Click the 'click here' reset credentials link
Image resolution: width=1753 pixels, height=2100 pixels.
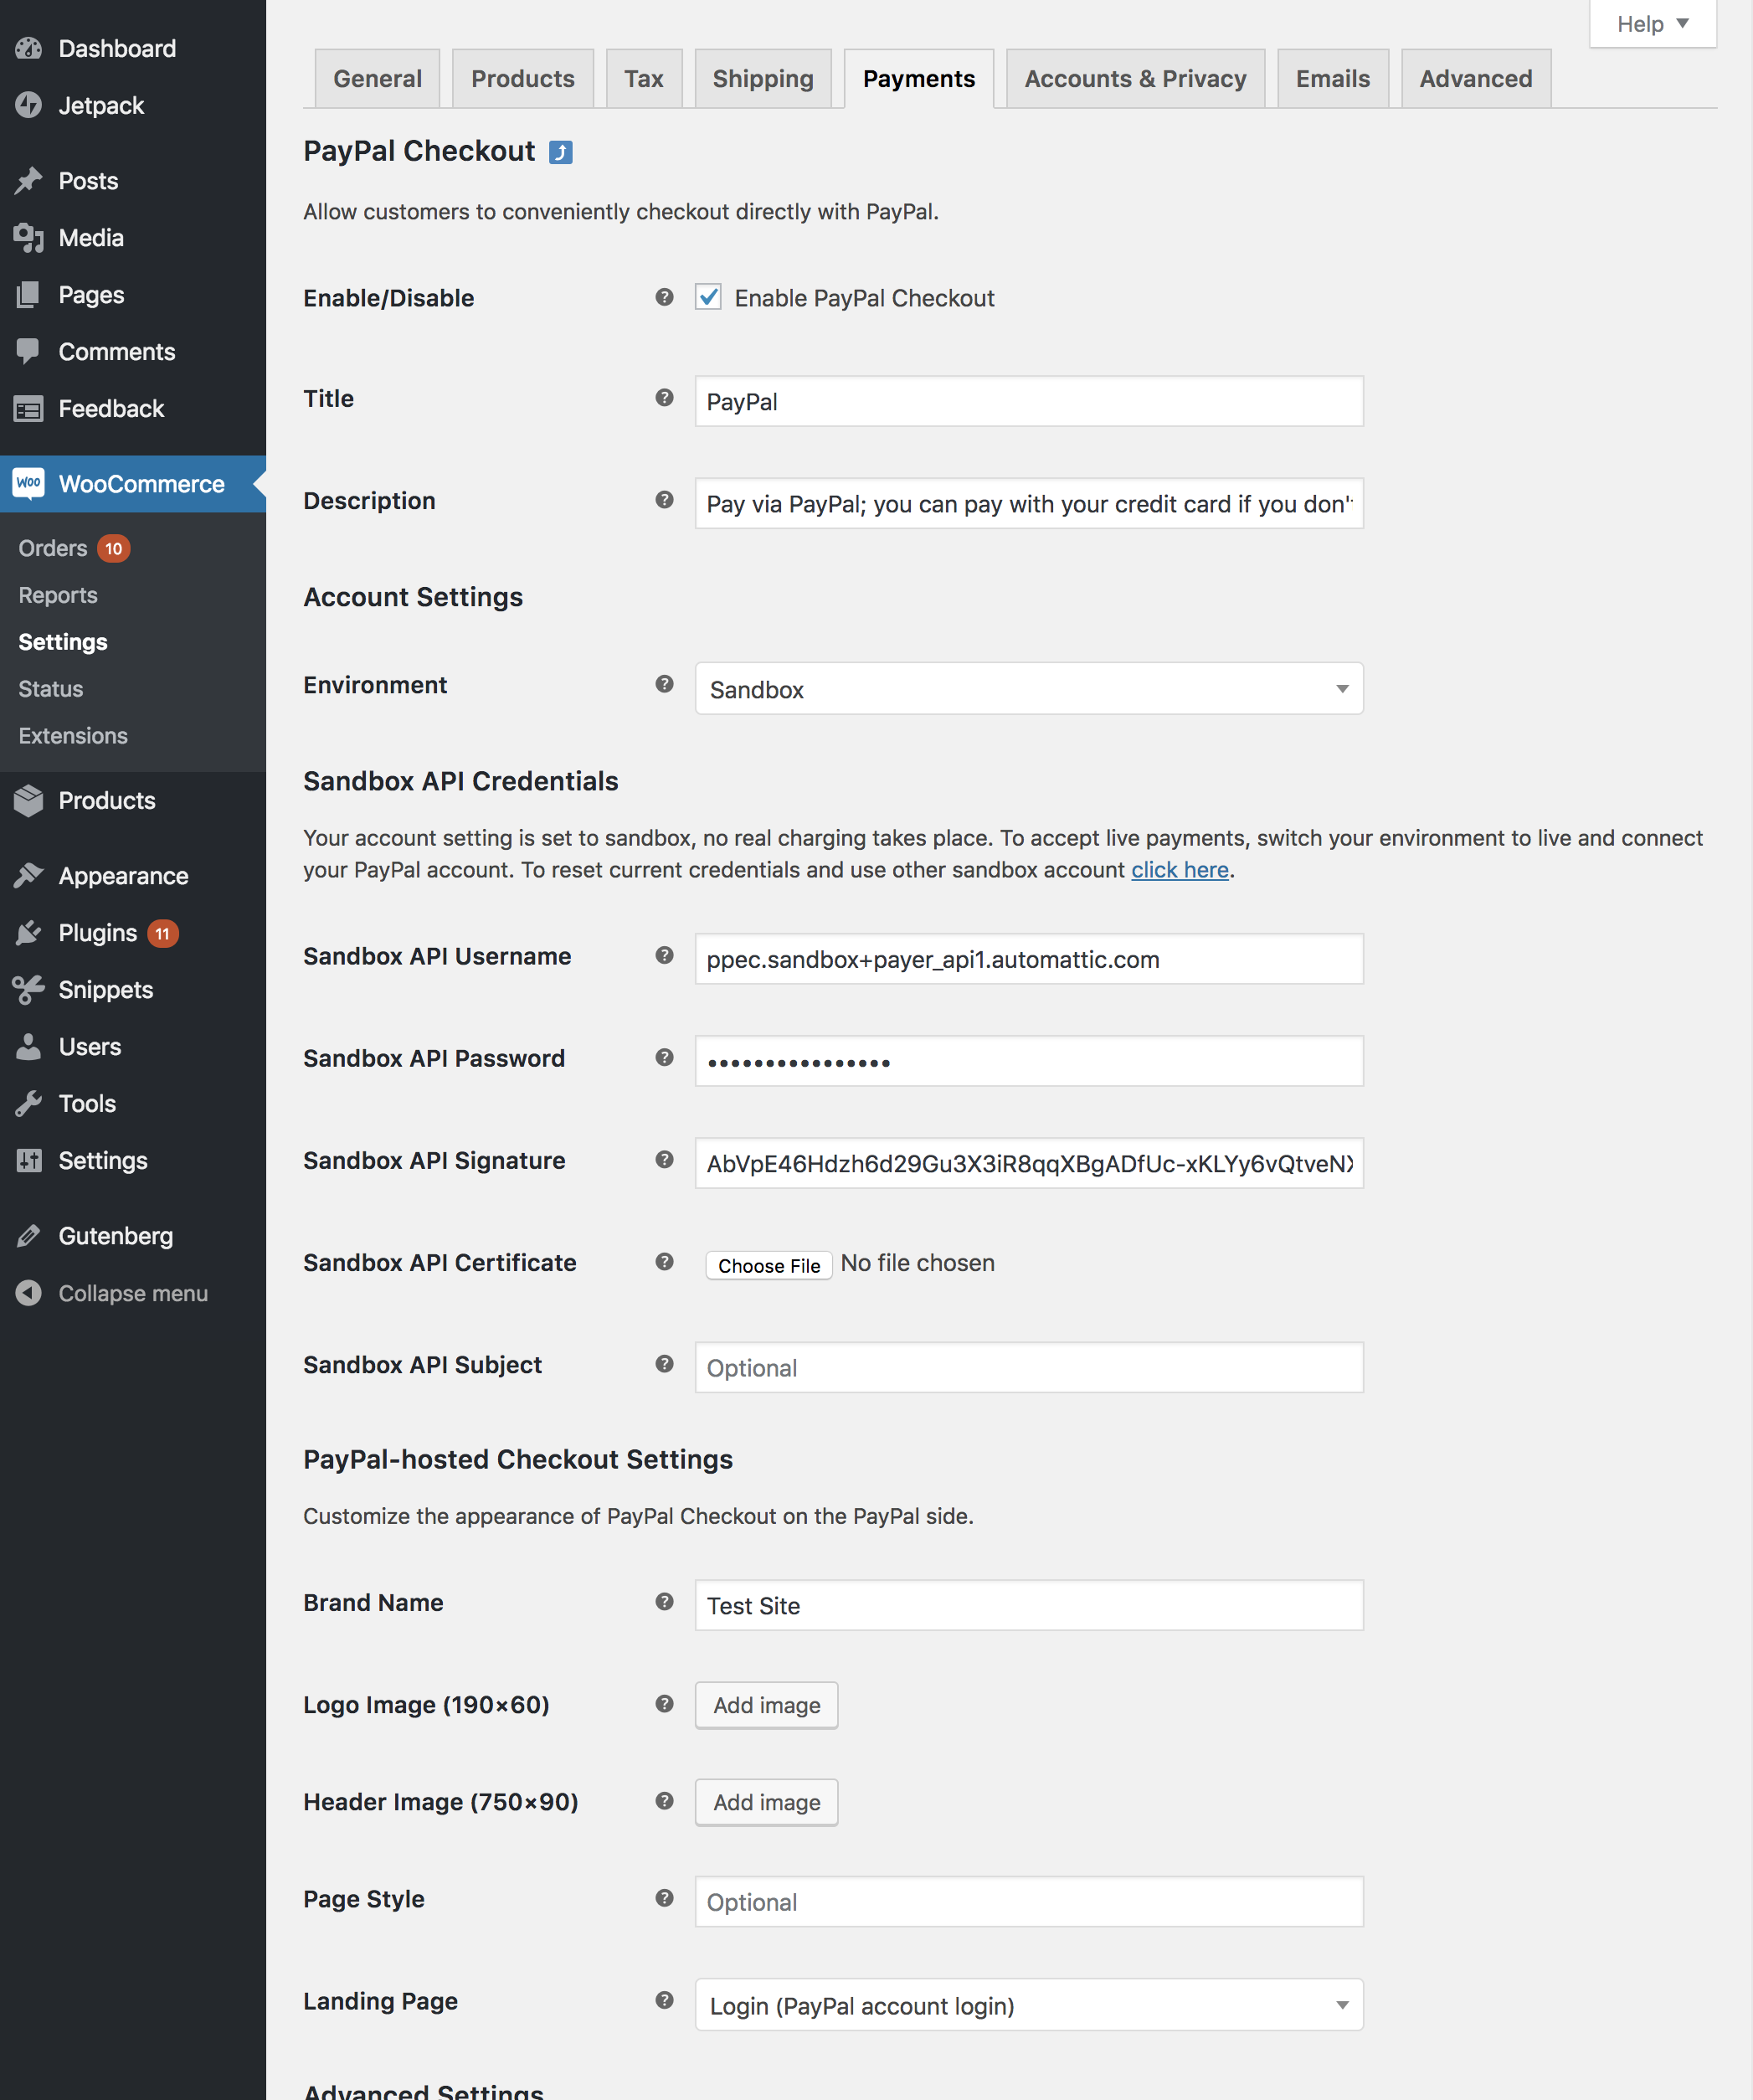tap(1180, 870)
